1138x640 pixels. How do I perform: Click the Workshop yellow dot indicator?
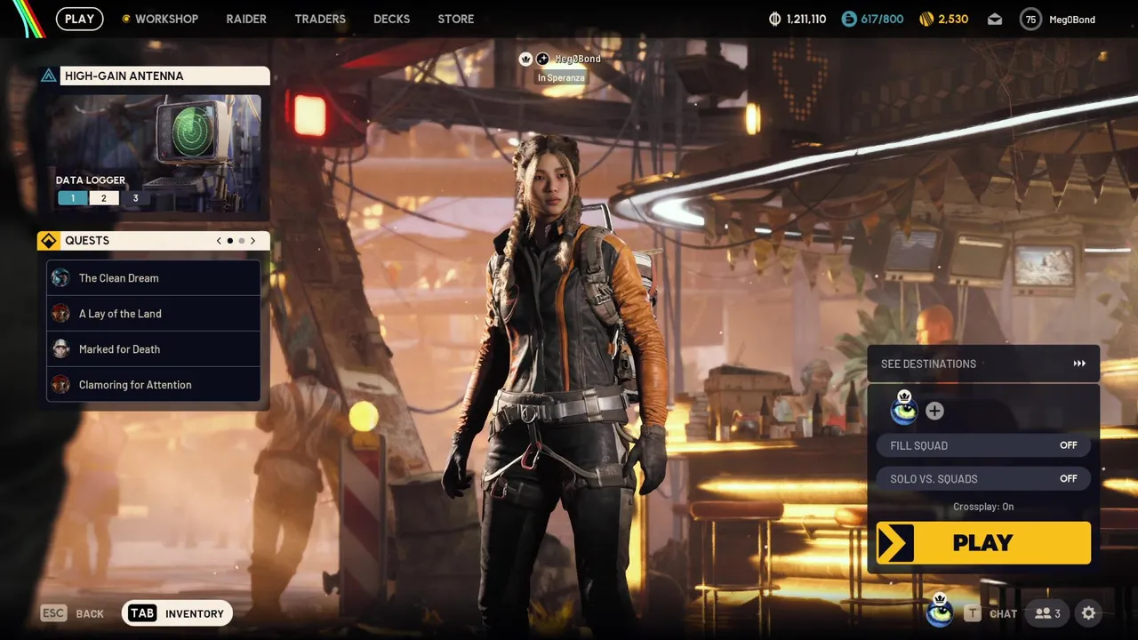pyautogui.click(x=126, y=19)
